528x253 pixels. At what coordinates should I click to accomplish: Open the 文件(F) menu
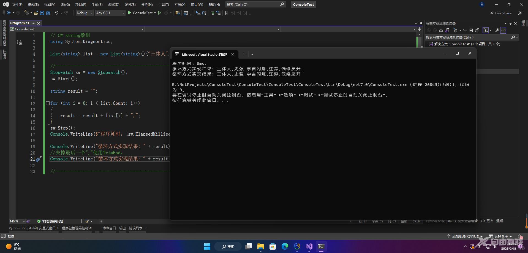point(17,5)
